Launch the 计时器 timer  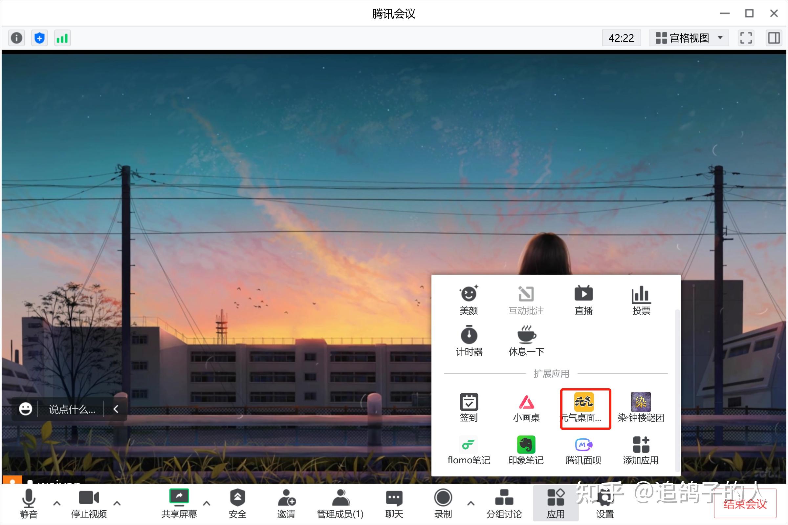(469, 341)
